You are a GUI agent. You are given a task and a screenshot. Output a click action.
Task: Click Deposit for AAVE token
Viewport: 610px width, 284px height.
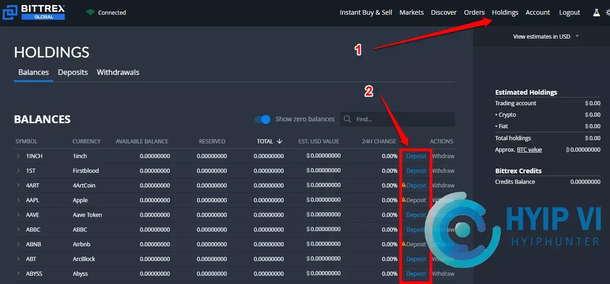(416, 215)
